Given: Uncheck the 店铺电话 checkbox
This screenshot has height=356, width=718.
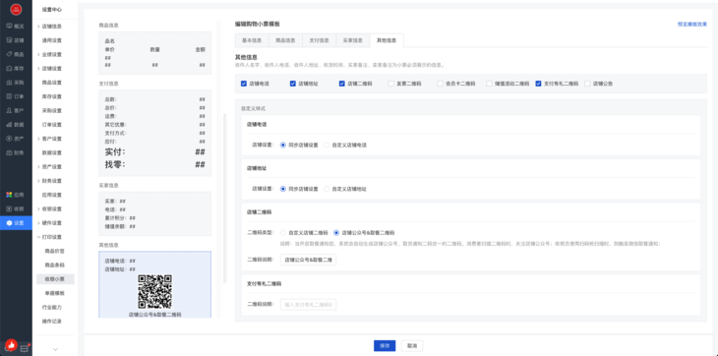Looking at the screenshot, I should coord(244,84).
